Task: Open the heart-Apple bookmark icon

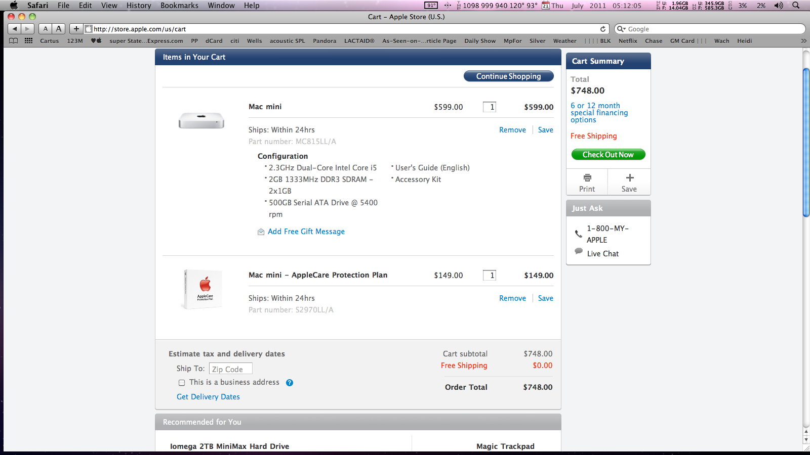Action: [96, 41]
